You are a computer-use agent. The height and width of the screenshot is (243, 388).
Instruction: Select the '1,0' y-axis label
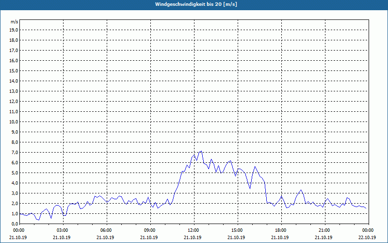15,213
